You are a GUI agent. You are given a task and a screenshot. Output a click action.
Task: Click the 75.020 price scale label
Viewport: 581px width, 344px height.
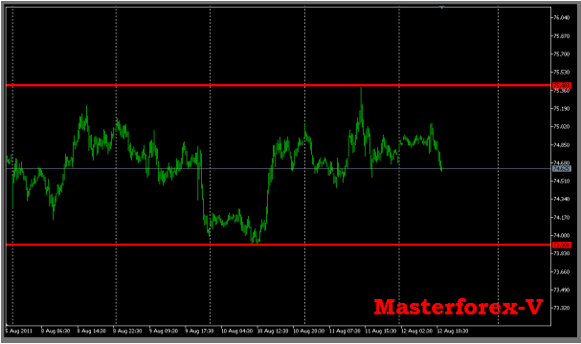[561, 127]
